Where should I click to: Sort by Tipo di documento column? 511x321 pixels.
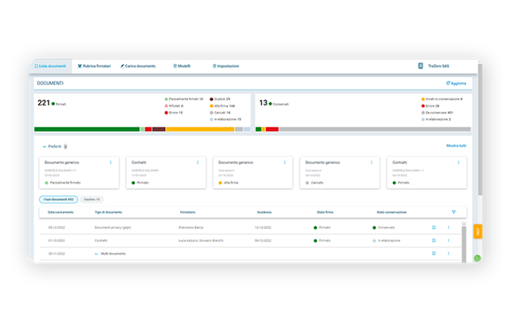(108, 212)
